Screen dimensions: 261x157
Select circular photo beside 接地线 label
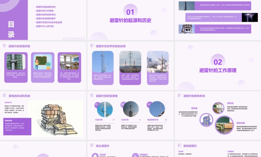point(218,108)
